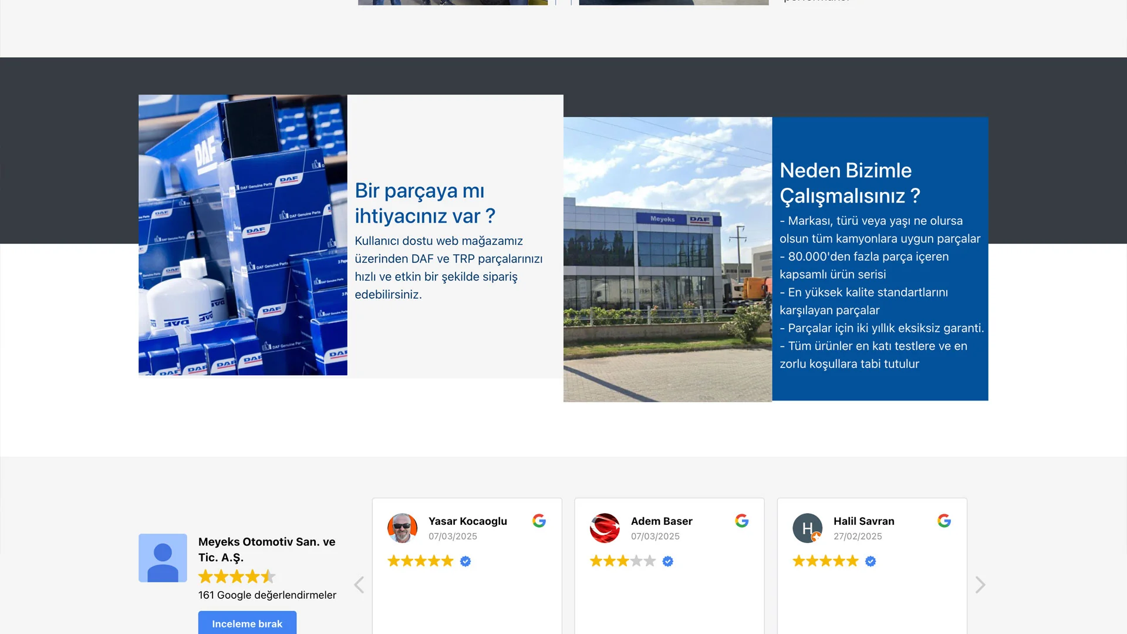Viewport: 1127px width, 634px height.
Task: Click Yasar Kocaoglu profile photo
Action: [402, 528]
